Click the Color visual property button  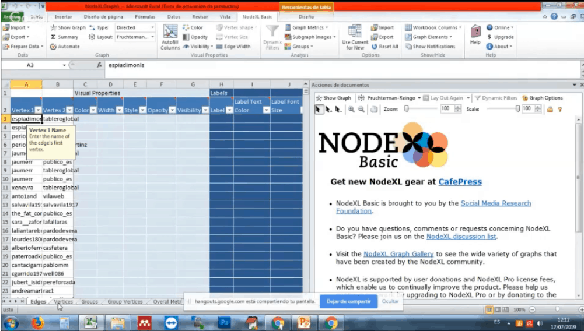click(193, 27)
